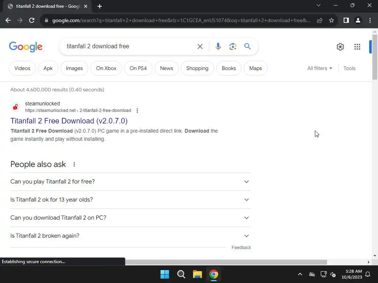Open a new tab
The image size is (378, 283).
100,6
